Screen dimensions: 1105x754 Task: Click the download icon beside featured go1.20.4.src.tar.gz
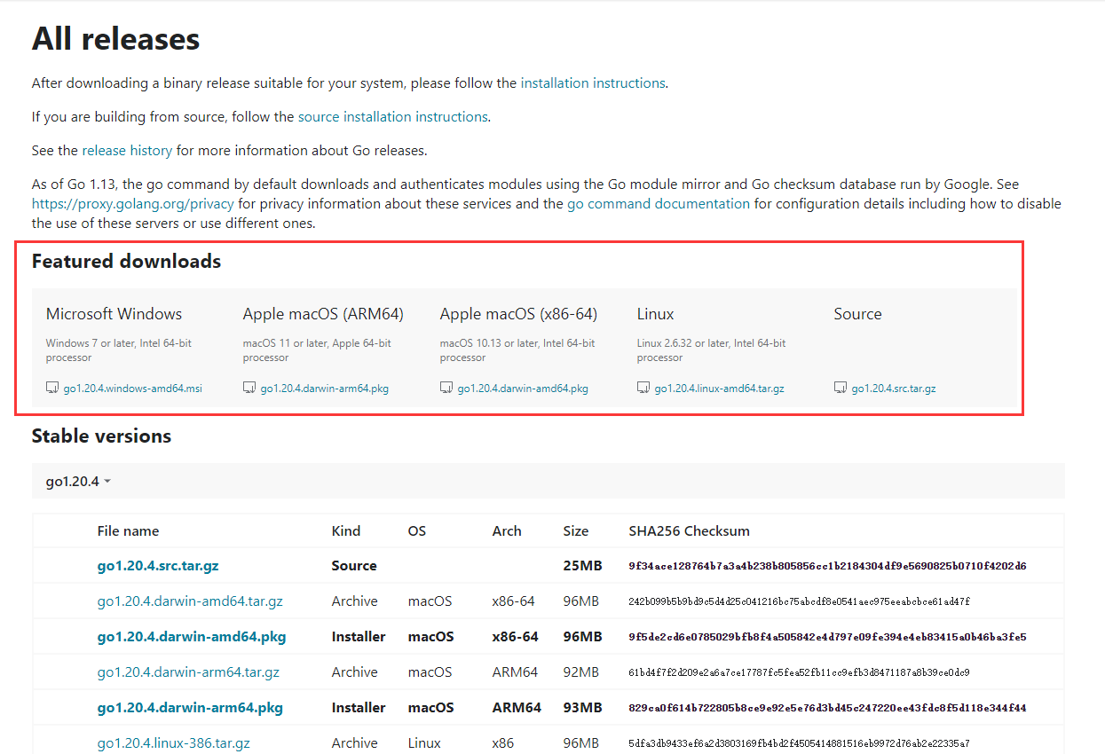841,388
